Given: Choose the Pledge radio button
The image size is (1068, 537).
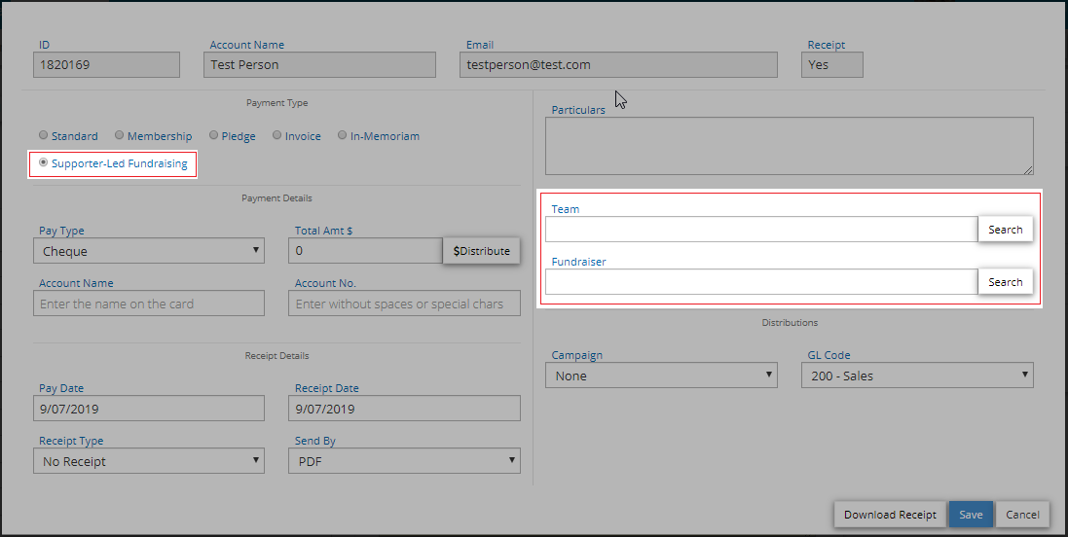Looking at the screenshot, I should pos(213,136).
